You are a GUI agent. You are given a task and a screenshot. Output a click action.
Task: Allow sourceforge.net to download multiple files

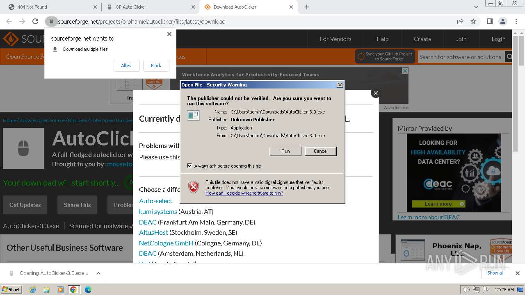[x=126, y=66]
